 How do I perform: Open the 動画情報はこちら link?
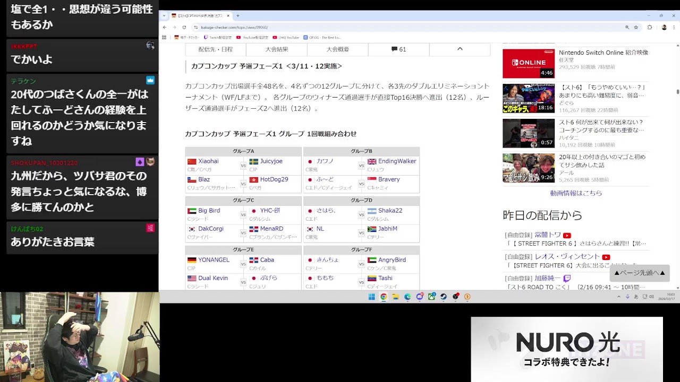(x=576, y=193)
